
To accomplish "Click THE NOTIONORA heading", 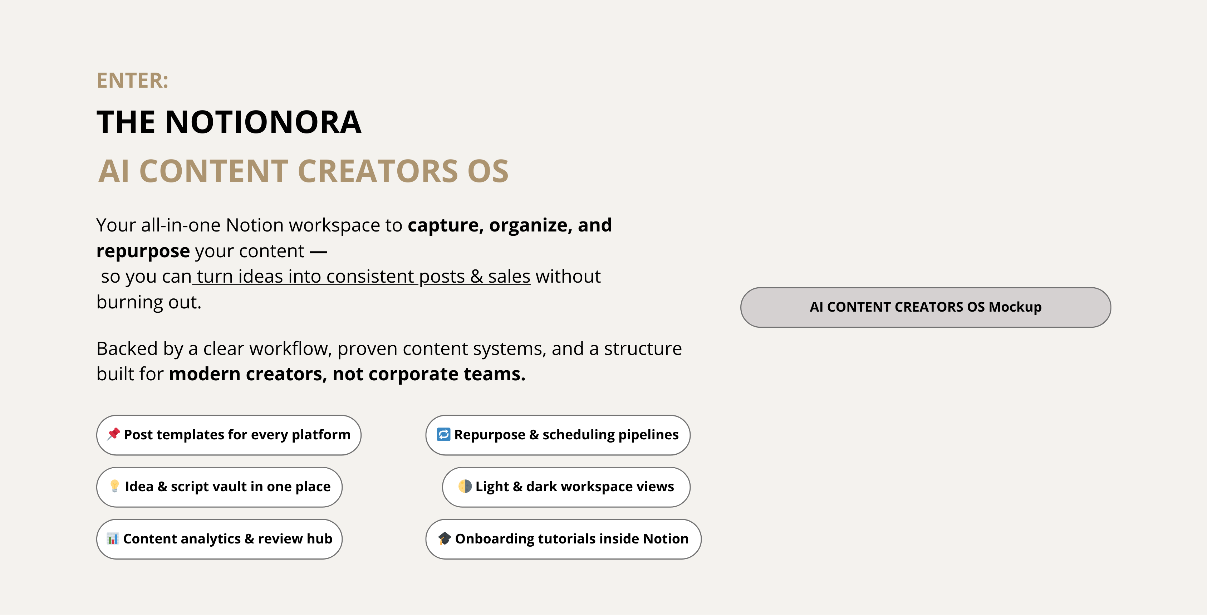I will [229, 122].
